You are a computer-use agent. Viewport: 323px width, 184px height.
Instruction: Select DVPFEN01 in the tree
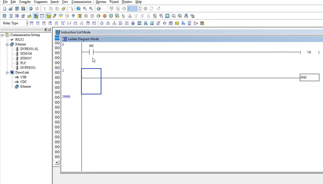pos(28,68)
